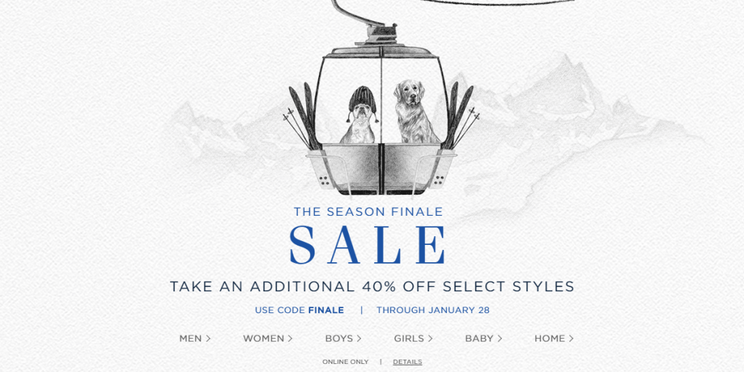Click the chevron arrow next to MEN

click(208, 339)
